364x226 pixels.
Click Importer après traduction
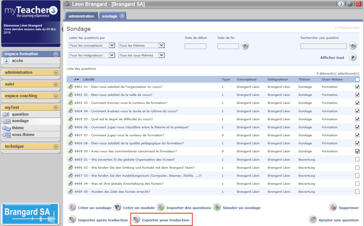click(x=103, y=220)
